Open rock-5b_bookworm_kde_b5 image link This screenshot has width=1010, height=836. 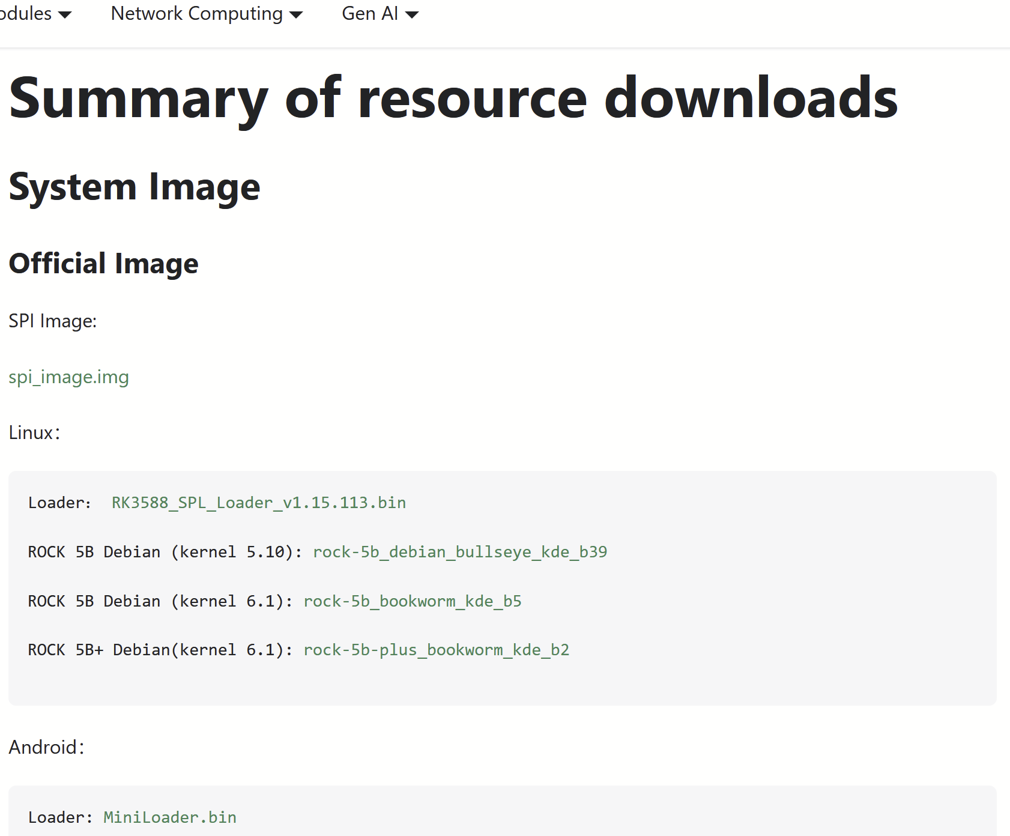413,601
